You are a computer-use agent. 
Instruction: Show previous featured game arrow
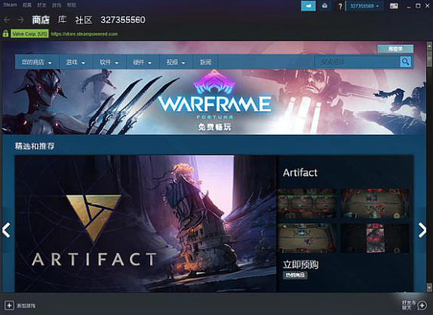pos(6,230)
